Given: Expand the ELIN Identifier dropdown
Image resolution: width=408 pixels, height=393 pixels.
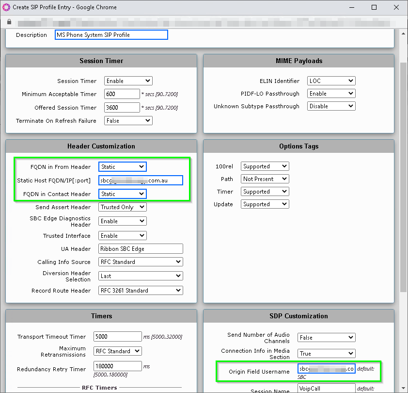Looking at the screenshot, I should 331,81.
